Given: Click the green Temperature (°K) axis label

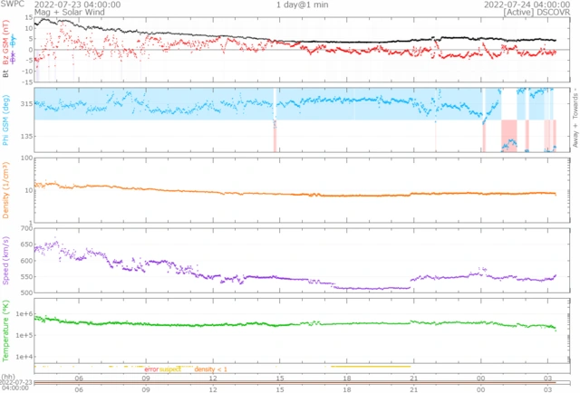Looking at the screenshot, I should tap(5, 331).
